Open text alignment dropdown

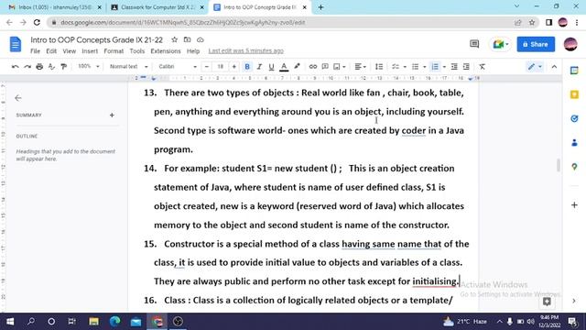point(360,67)
